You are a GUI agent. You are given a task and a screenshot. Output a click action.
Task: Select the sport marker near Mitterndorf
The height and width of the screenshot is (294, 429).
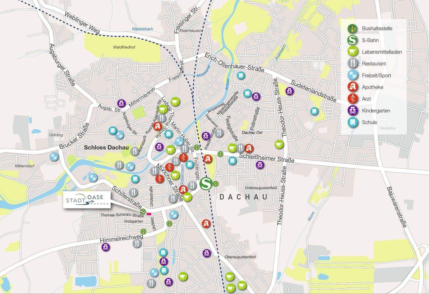54,157
